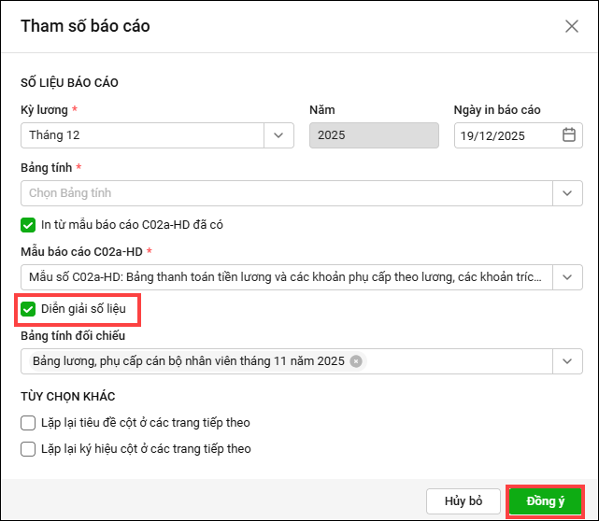Open the Bảng tính đối chiếu dropdown
The width and height of the screenshot is (599, 521).
point(567,360)
